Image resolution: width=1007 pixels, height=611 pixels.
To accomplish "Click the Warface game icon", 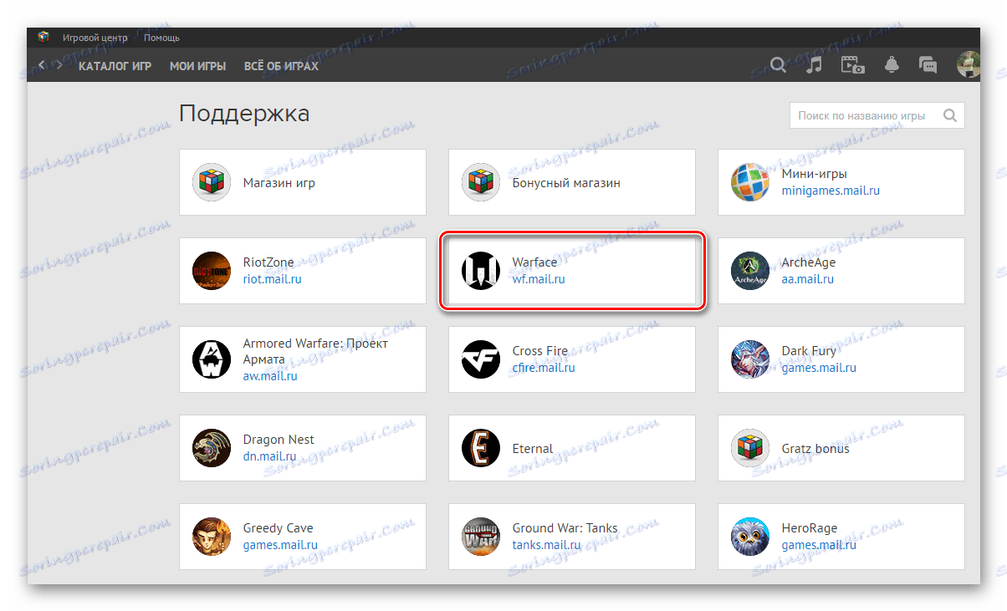I will point(481,271).
